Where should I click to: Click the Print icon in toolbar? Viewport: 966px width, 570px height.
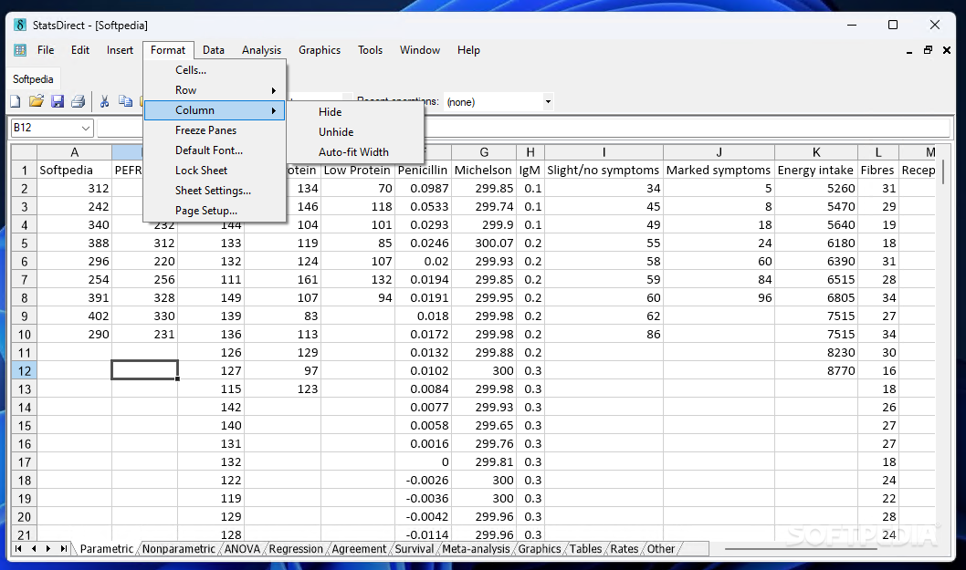(x=79, y=101)
